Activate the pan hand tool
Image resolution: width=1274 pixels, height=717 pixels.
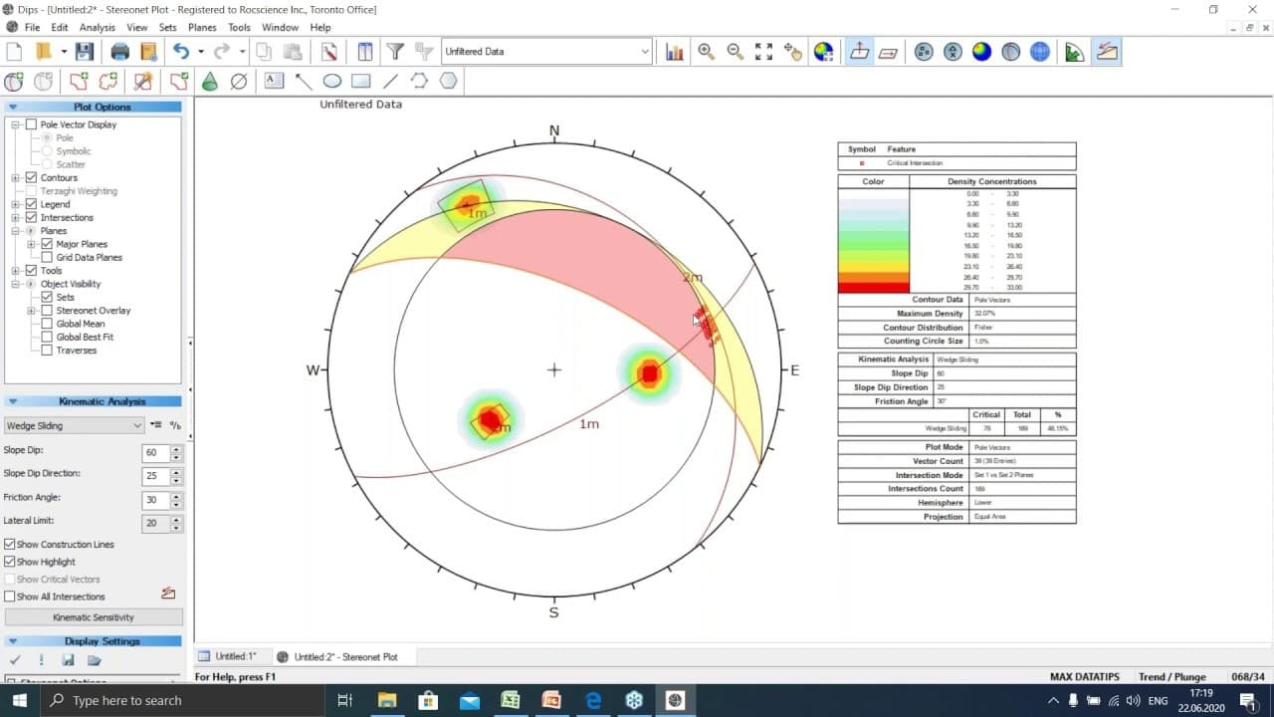(793, 52)
